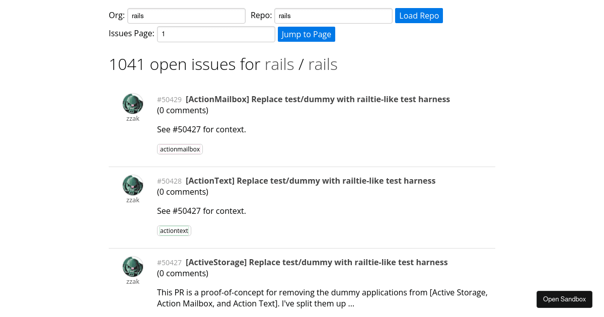The height and width of the screenshot is (317, 604).
Task: Open the ActionText test harness issue title
Action: click(311, 181)
